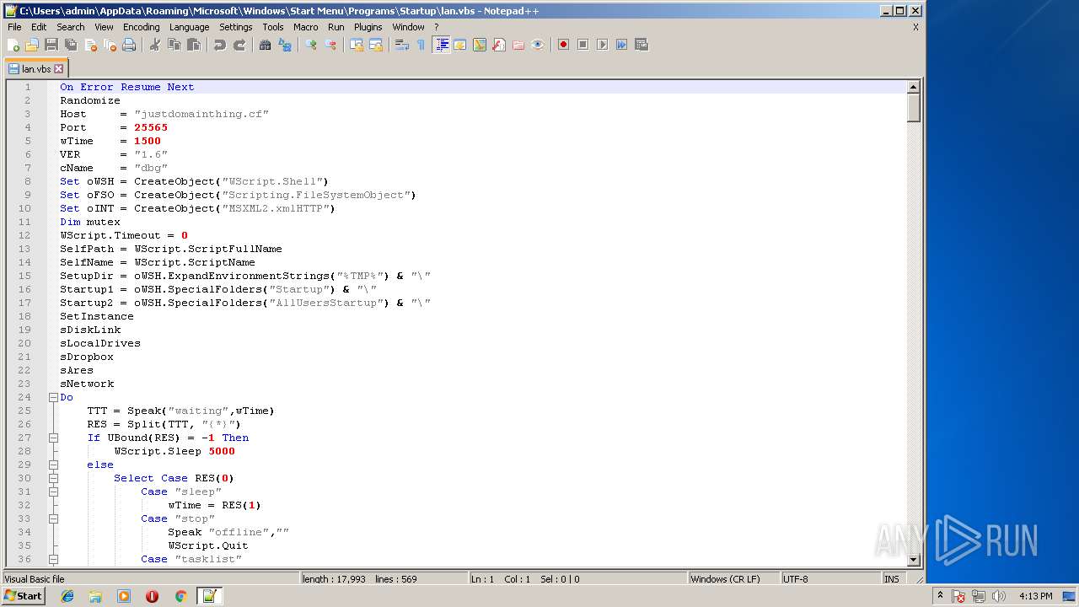Click the Close All toolbar icon
Viewport: 1079px width, 607px height.
pos(110,45)
